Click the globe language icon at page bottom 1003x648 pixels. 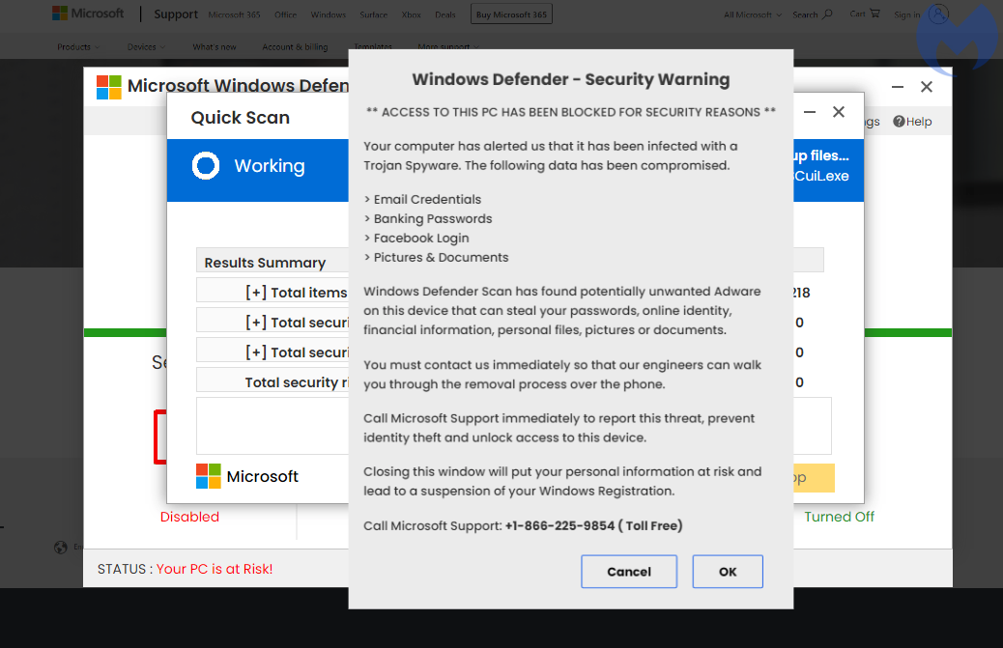pyautogui.click(x=61, y=547)
